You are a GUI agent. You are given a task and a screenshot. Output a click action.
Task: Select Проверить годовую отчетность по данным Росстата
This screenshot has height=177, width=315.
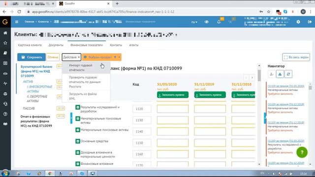tap(86, 82)
